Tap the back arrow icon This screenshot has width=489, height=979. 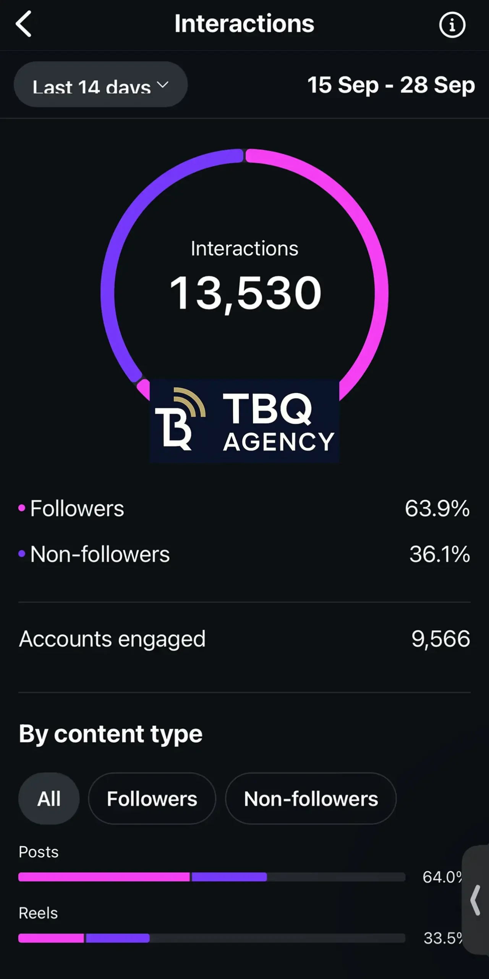[24, 24]
